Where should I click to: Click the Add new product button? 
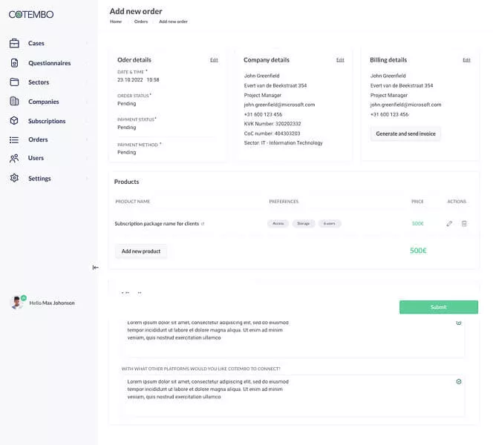(x=141, y=251)
